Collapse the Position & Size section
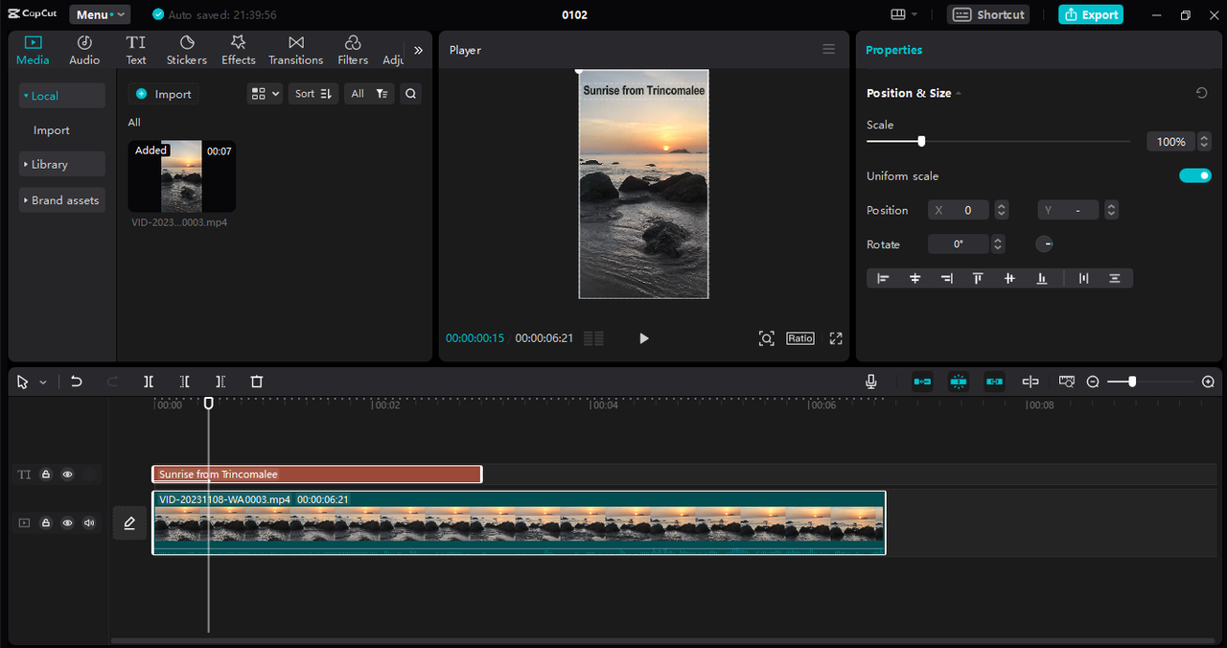1227x648 pixels. [x=959, y=93]
